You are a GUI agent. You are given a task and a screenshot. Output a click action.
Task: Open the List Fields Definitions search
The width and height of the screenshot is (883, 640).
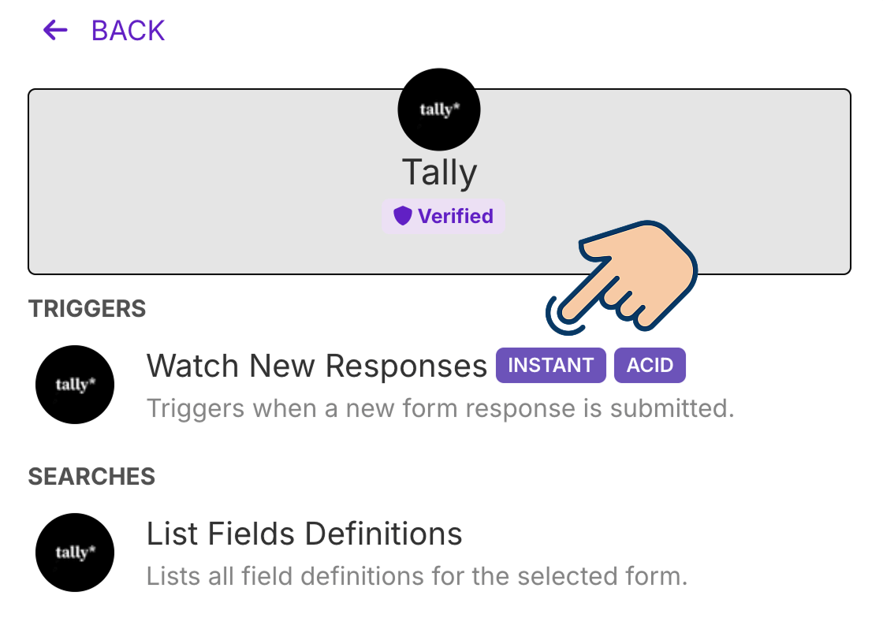304,534
